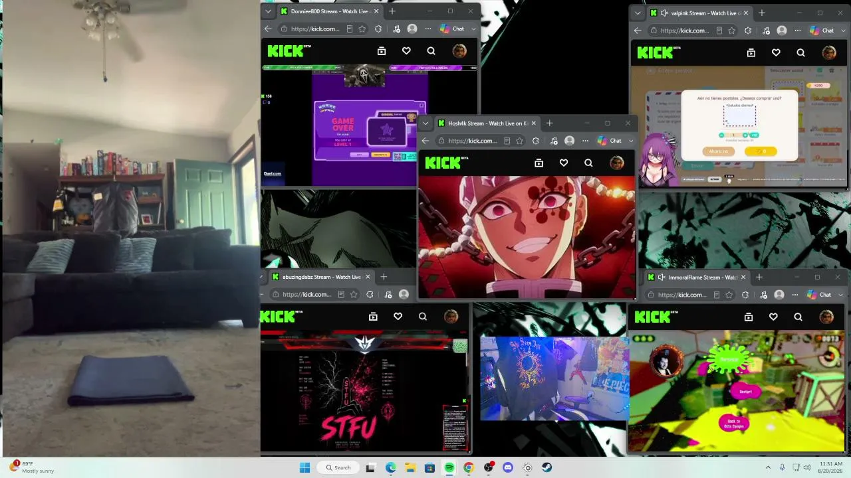
Task: Expand tab list in Donniee800 window
Action: [x=268, y=11]
